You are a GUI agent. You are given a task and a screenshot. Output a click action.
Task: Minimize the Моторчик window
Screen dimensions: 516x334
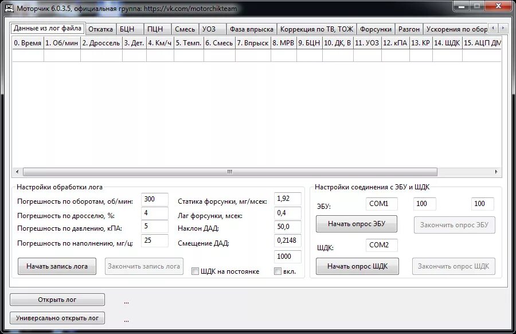pos(462,6)
